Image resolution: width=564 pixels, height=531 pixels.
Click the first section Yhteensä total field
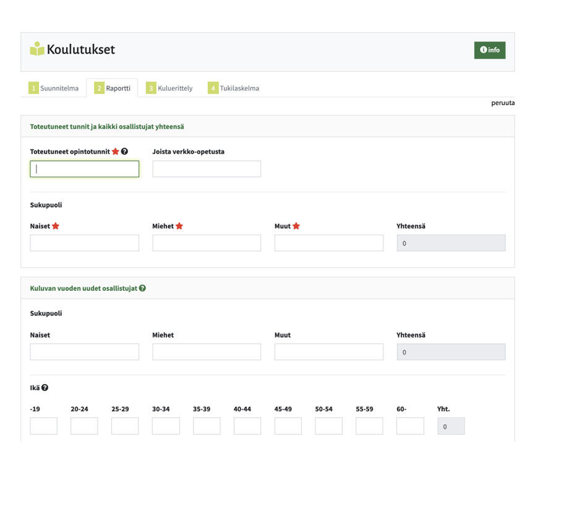click(x=451, y=243)
